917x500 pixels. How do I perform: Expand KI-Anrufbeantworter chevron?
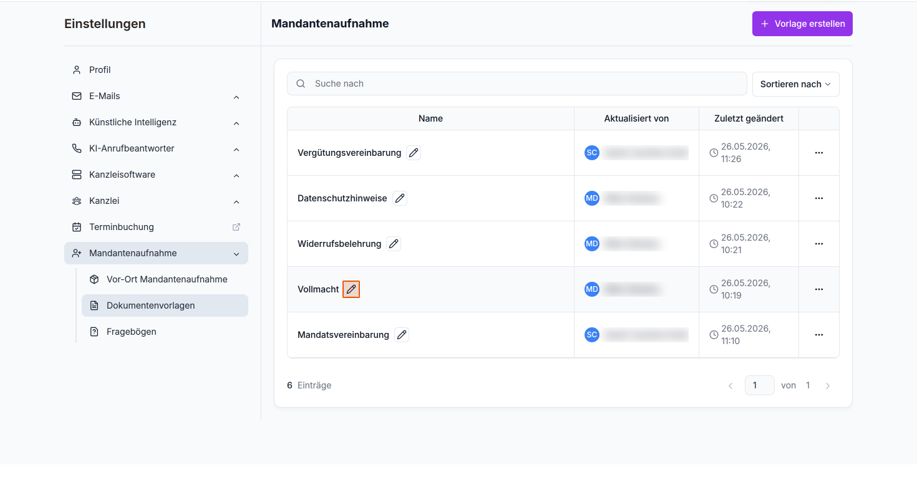[x=236, y=150]
